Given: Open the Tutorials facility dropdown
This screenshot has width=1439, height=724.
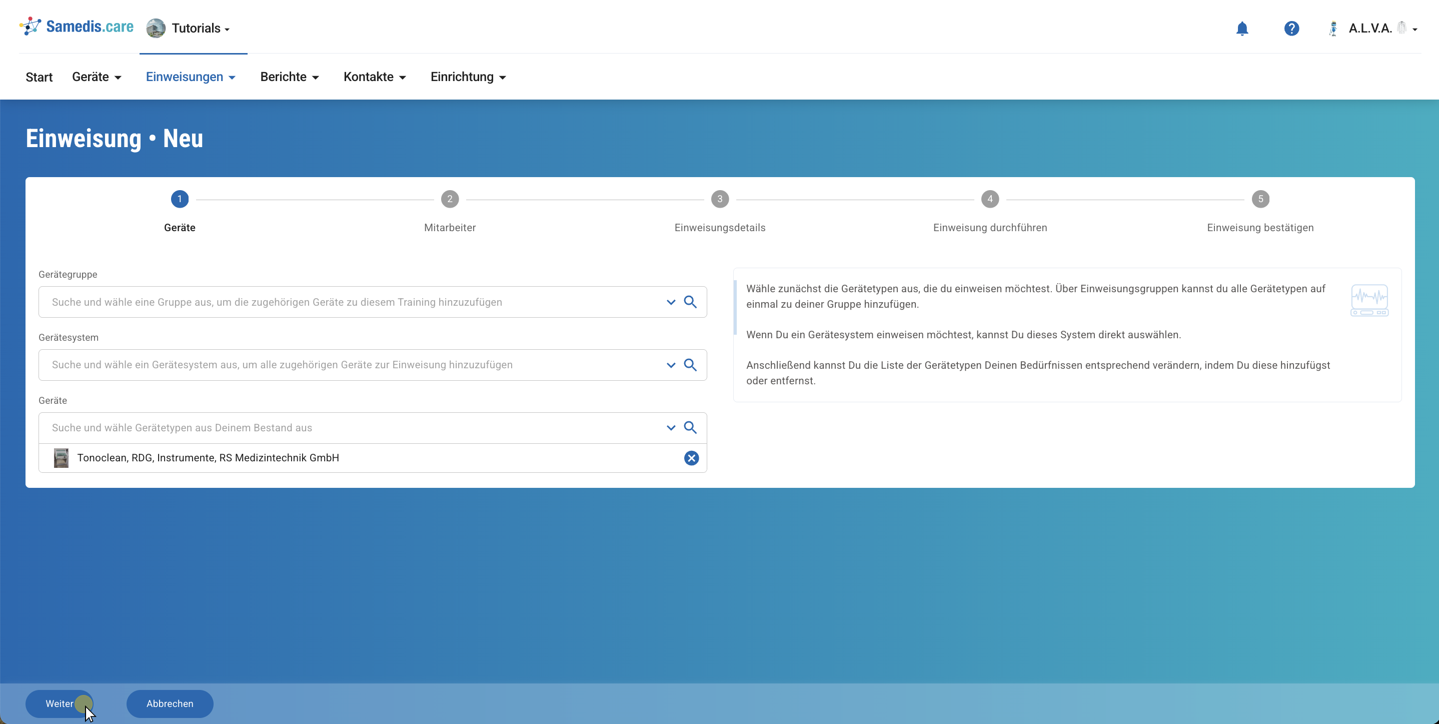Looking at the screenshot, I should [x=189, y=29].
